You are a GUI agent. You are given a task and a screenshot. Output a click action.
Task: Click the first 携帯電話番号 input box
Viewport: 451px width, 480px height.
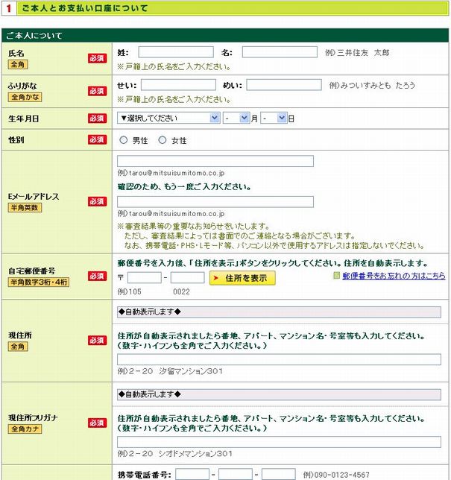192,474
